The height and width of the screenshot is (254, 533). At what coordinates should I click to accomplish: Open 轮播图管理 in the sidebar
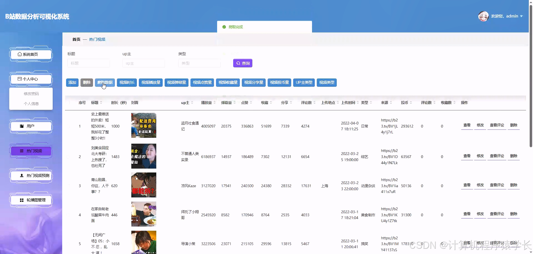coord(31,200)
